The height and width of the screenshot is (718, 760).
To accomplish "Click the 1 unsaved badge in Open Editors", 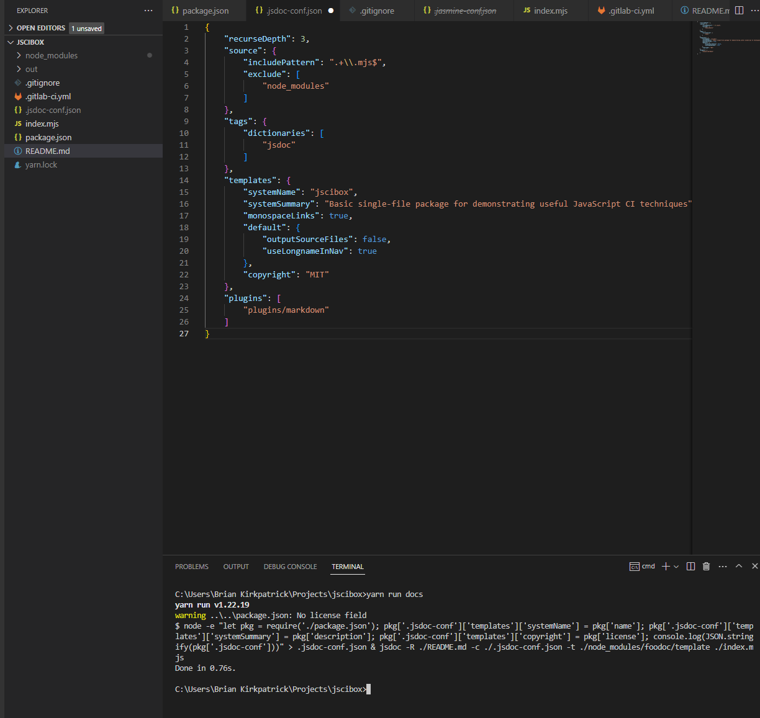I will [86, 28].
